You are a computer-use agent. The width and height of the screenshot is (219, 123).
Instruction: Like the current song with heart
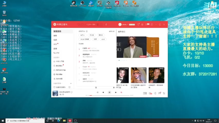tap(71, 92)
